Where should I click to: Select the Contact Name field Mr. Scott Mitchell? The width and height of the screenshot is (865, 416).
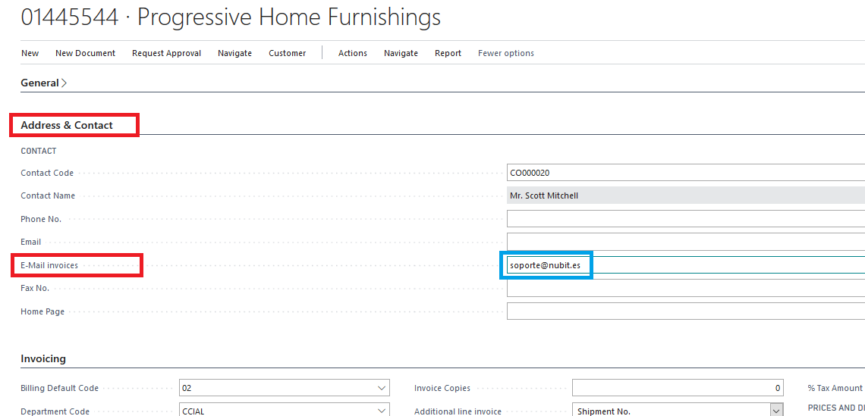(x=686, y=195)
